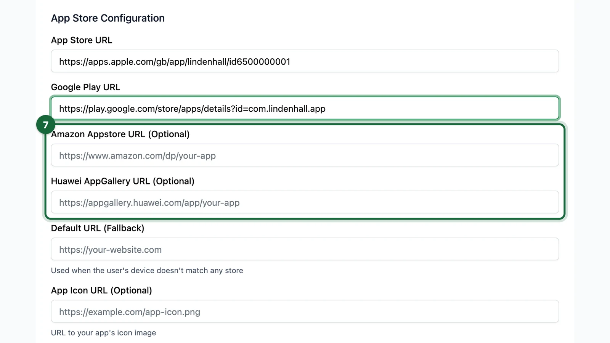Select the Amazon Appstore URL input
The image size is (610, 343).
(x=305, y=155)
